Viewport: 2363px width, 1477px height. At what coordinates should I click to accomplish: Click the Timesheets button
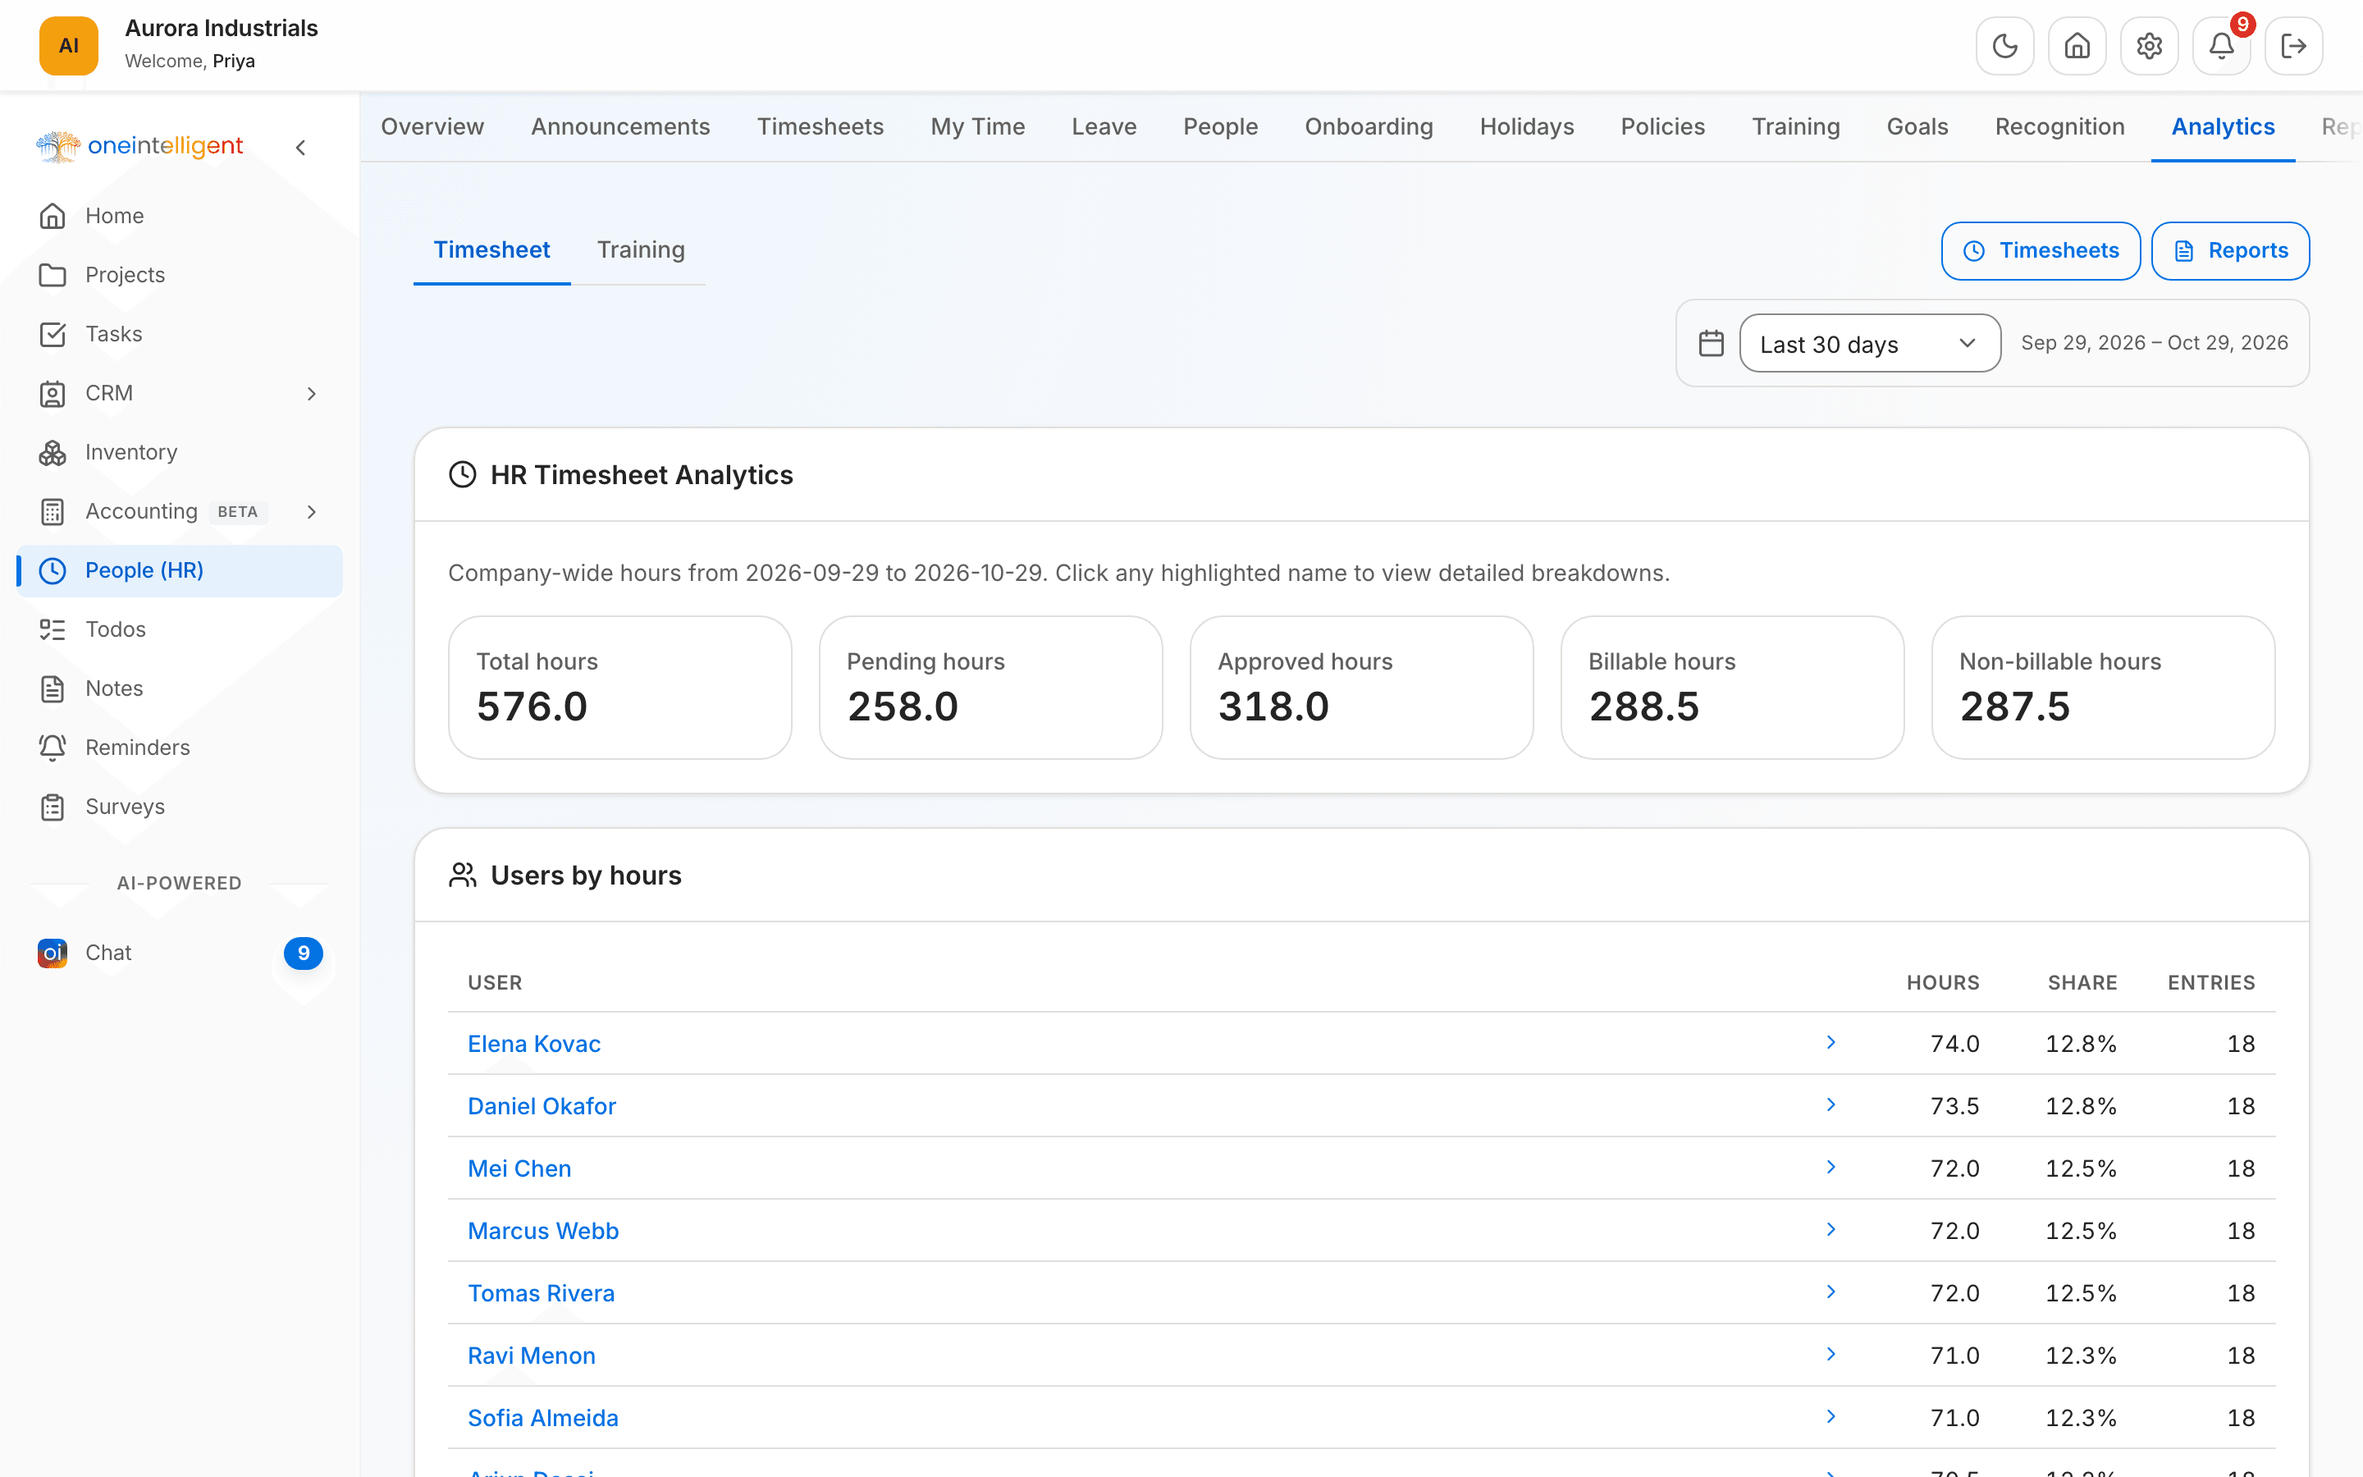2041,251
